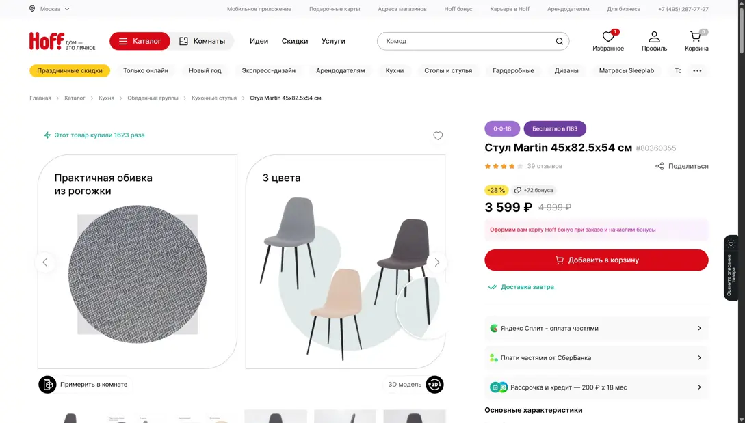
Task: Click the search input field
Action: [465, 41]
